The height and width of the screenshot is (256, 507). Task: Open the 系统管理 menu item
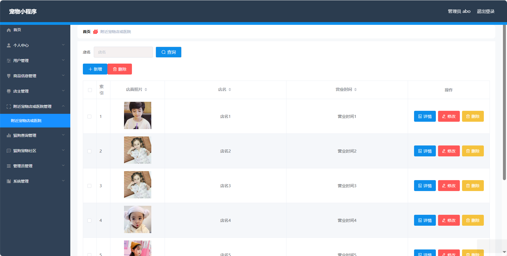pos(35,181)
